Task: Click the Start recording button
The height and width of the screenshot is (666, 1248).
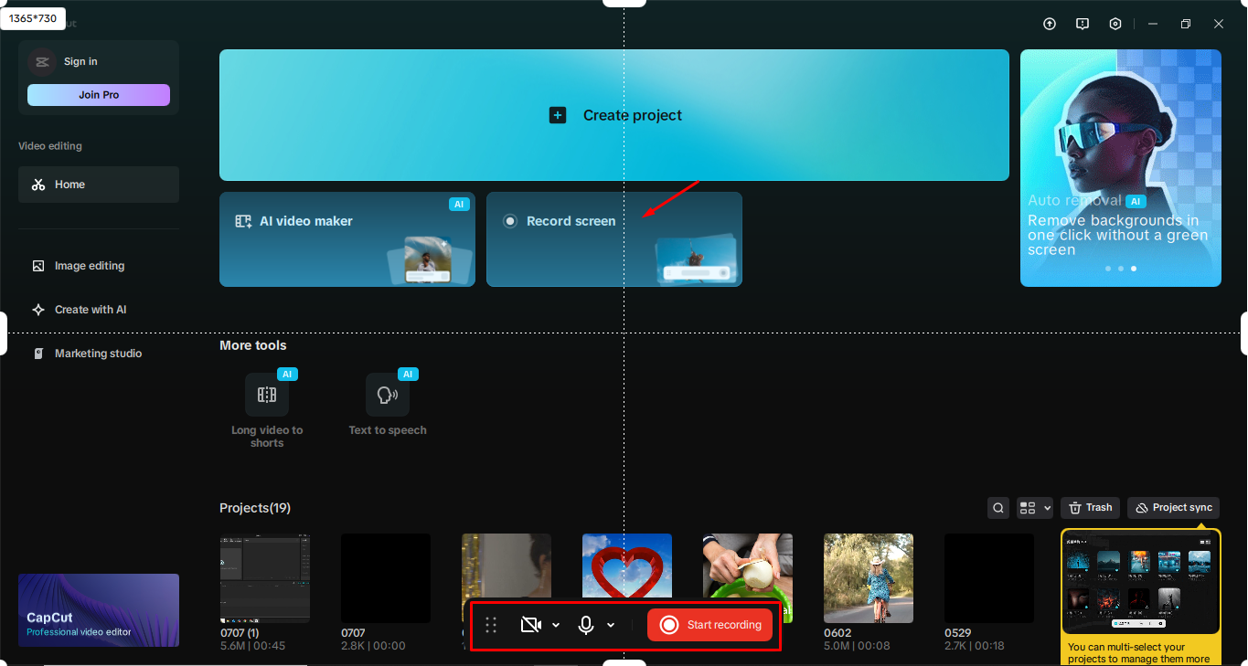Action: pos(710,625)
